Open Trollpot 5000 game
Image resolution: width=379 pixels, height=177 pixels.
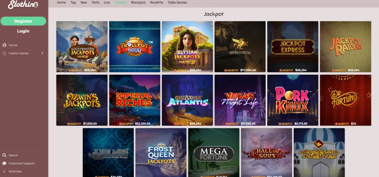[135, 47]
